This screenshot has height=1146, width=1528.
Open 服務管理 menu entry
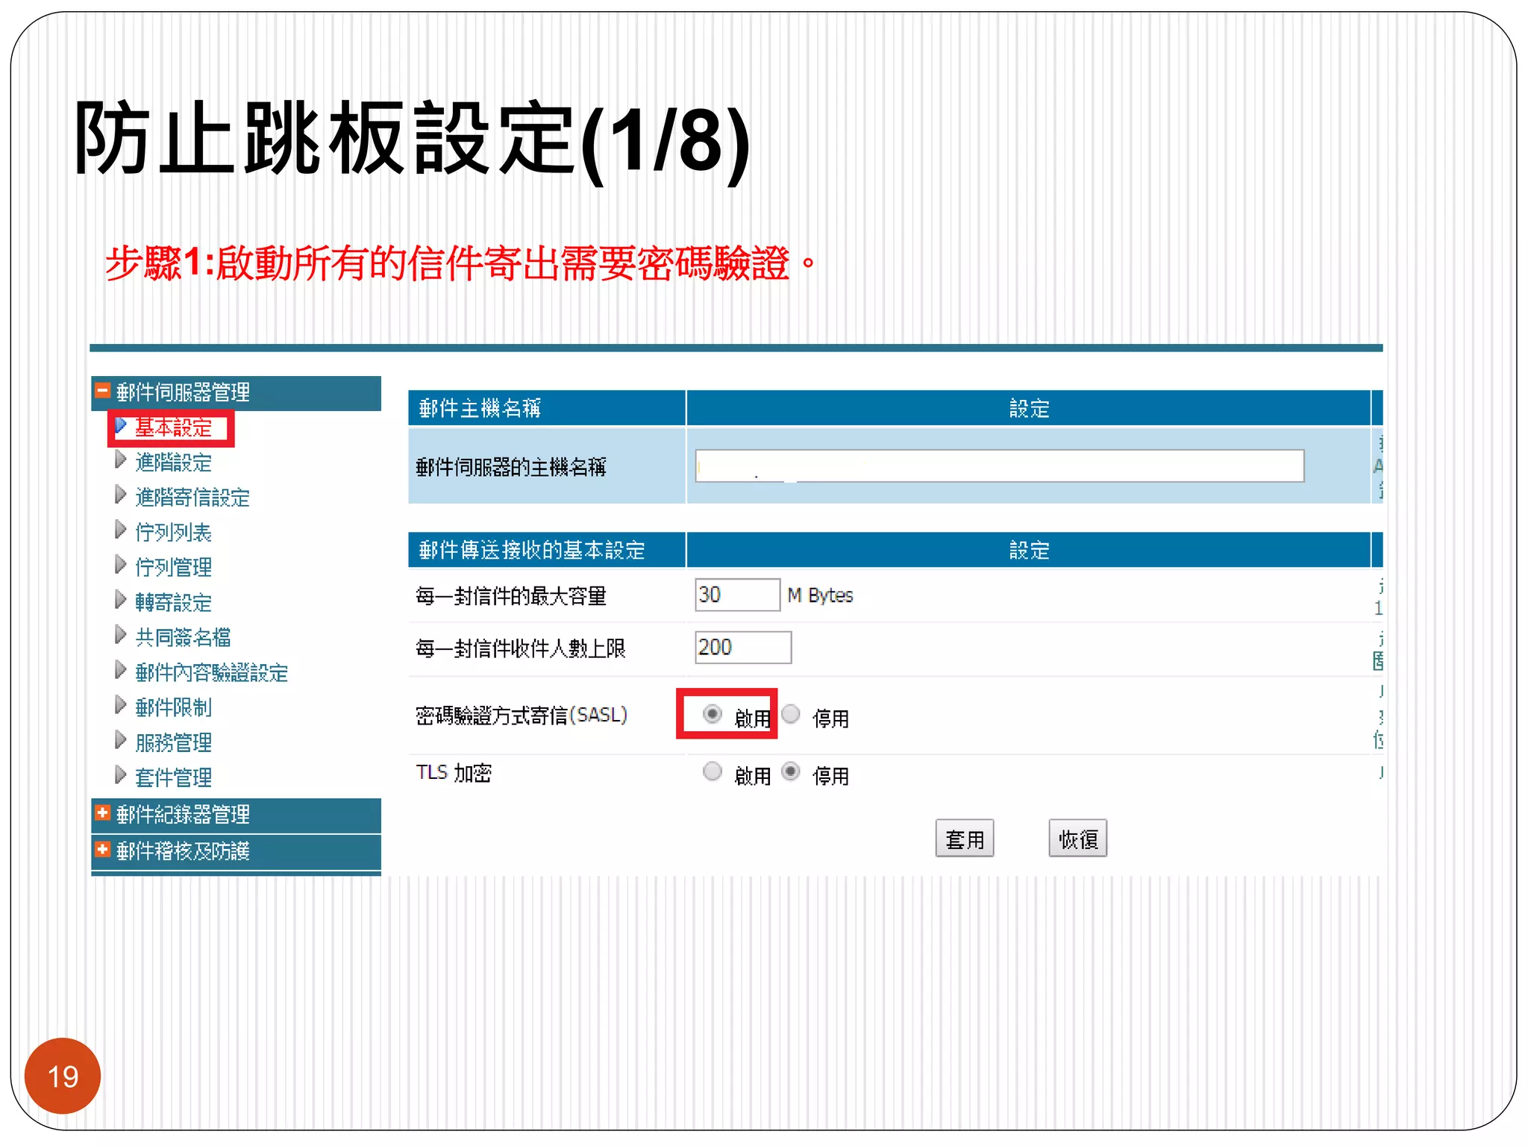173,742
